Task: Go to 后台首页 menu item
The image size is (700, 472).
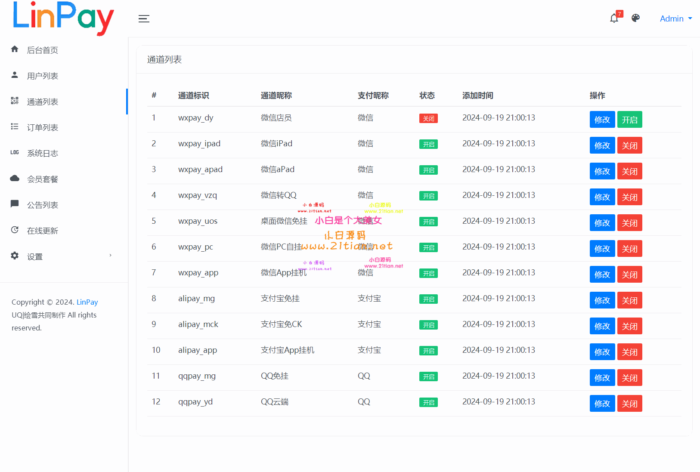Action: 64,50
